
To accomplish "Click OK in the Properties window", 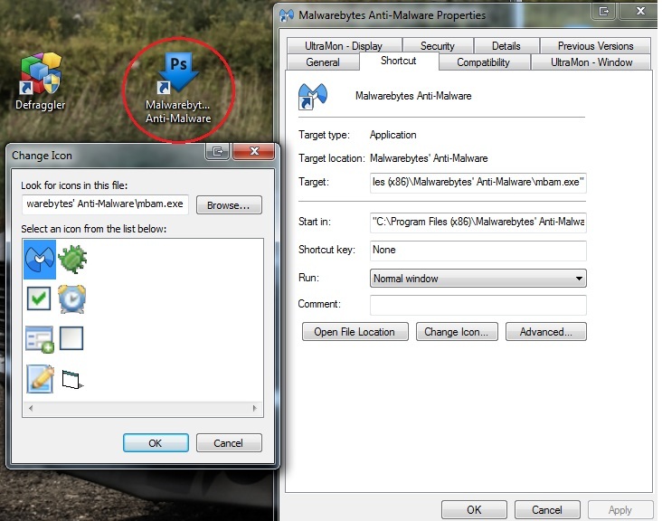I will click(x=474, y=509).
